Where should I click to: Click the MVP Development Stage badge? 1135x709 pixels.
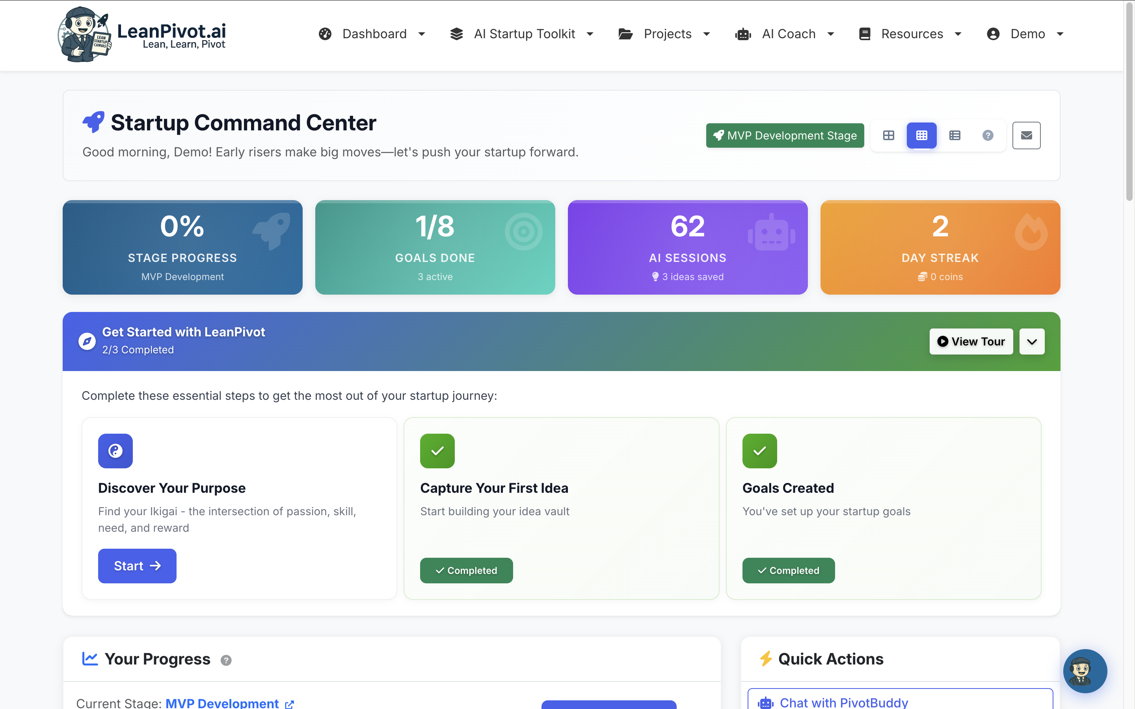click(x=785, y=135)
